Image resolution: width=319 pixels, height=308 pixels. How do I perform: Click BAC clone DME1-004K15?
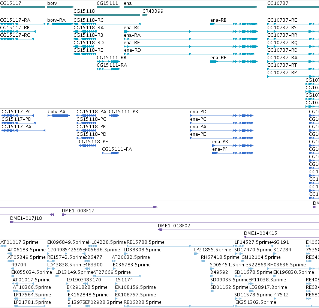[x=282, y=237]
